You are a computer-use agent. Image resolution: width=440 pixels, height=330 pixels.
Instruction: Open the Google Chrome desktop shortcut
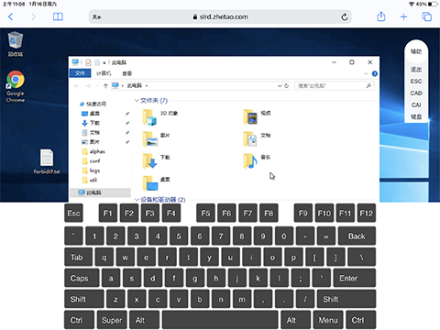point(16,87)
